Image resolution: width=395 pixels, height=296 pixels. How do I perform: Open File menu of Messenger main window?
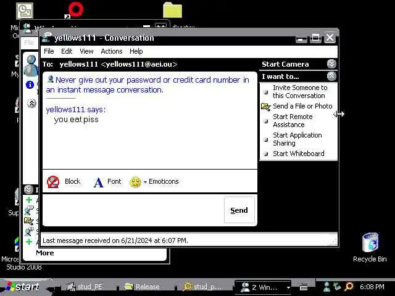(29, 43)
